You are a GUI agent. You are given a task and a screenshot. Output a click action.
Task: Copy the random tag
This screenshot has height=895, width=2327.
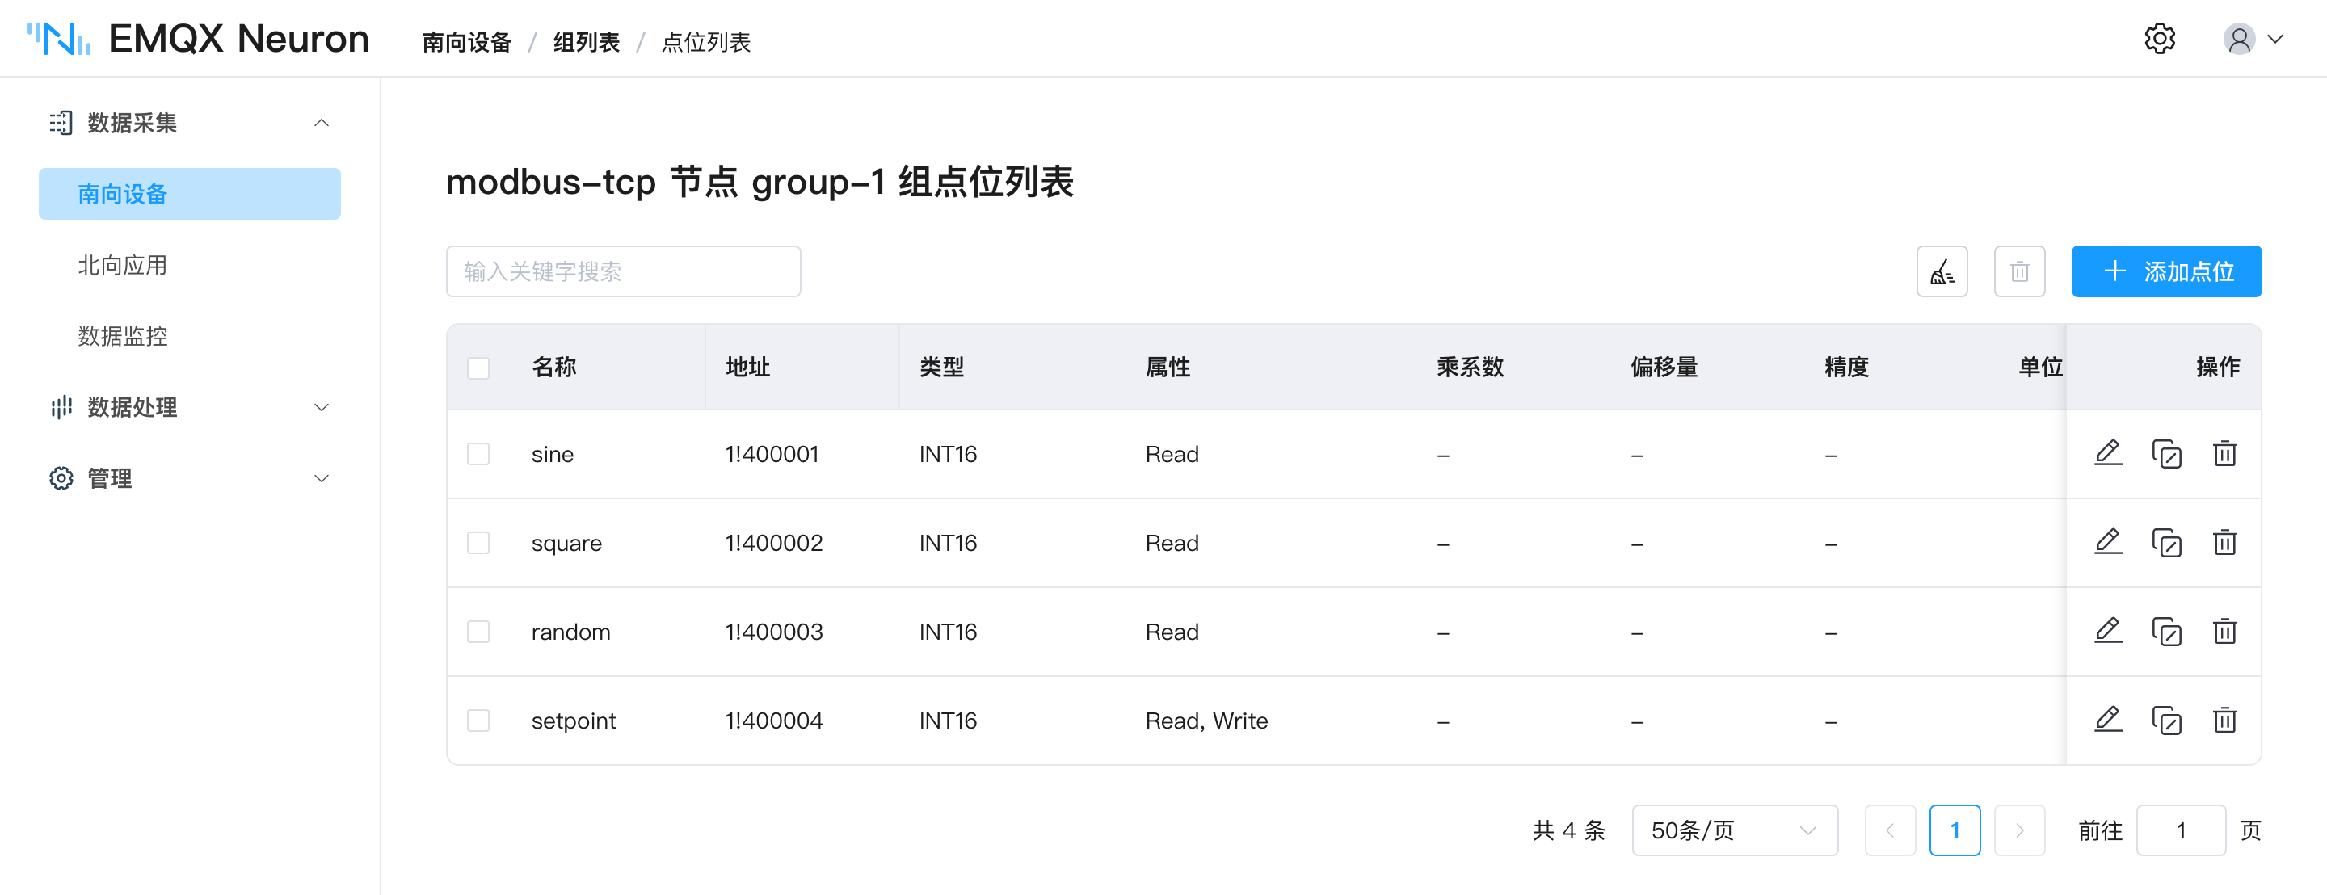click(x=2166, y=632)
